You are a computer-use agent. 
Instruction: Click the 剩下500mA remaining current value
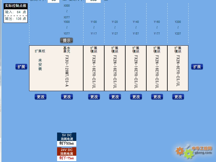click(x=67, y=144)
